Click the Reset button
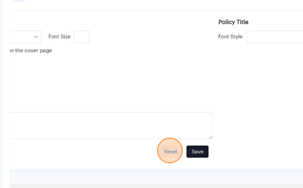Image resolution: width=303 pixels, height=188 pixels. click(x=171, y=152)
